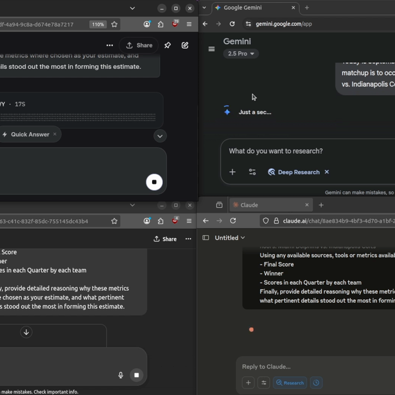Open tab list chevron left of Gemini tab

coord(204,8)
